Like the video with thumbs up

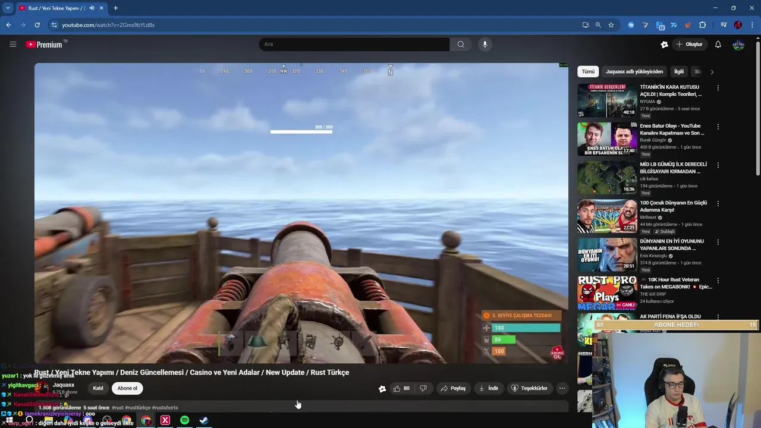(401, 388)
